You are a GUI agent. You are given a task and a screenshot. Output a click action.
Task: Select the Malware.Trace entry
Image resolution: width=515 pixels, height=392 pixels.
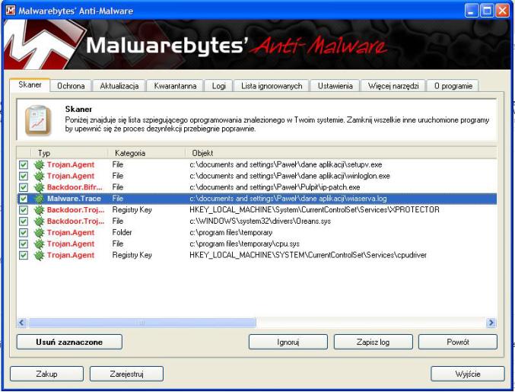coord(74,199)
